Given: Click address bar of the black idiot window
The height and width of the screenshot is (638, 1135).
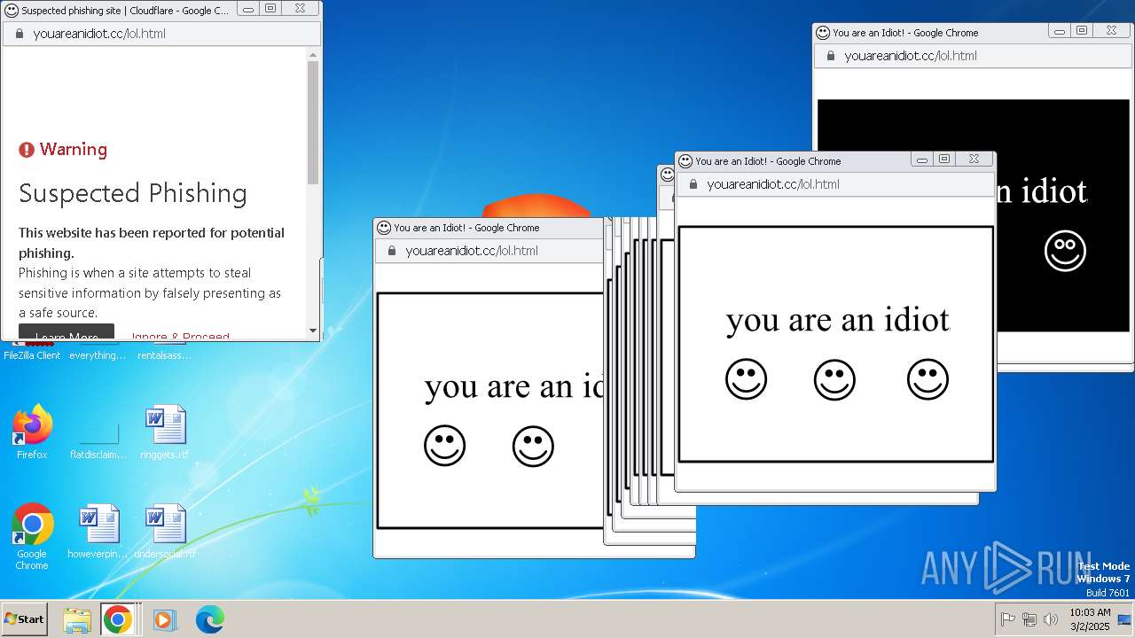Looking at the screenshot, I should click(972, 56).
